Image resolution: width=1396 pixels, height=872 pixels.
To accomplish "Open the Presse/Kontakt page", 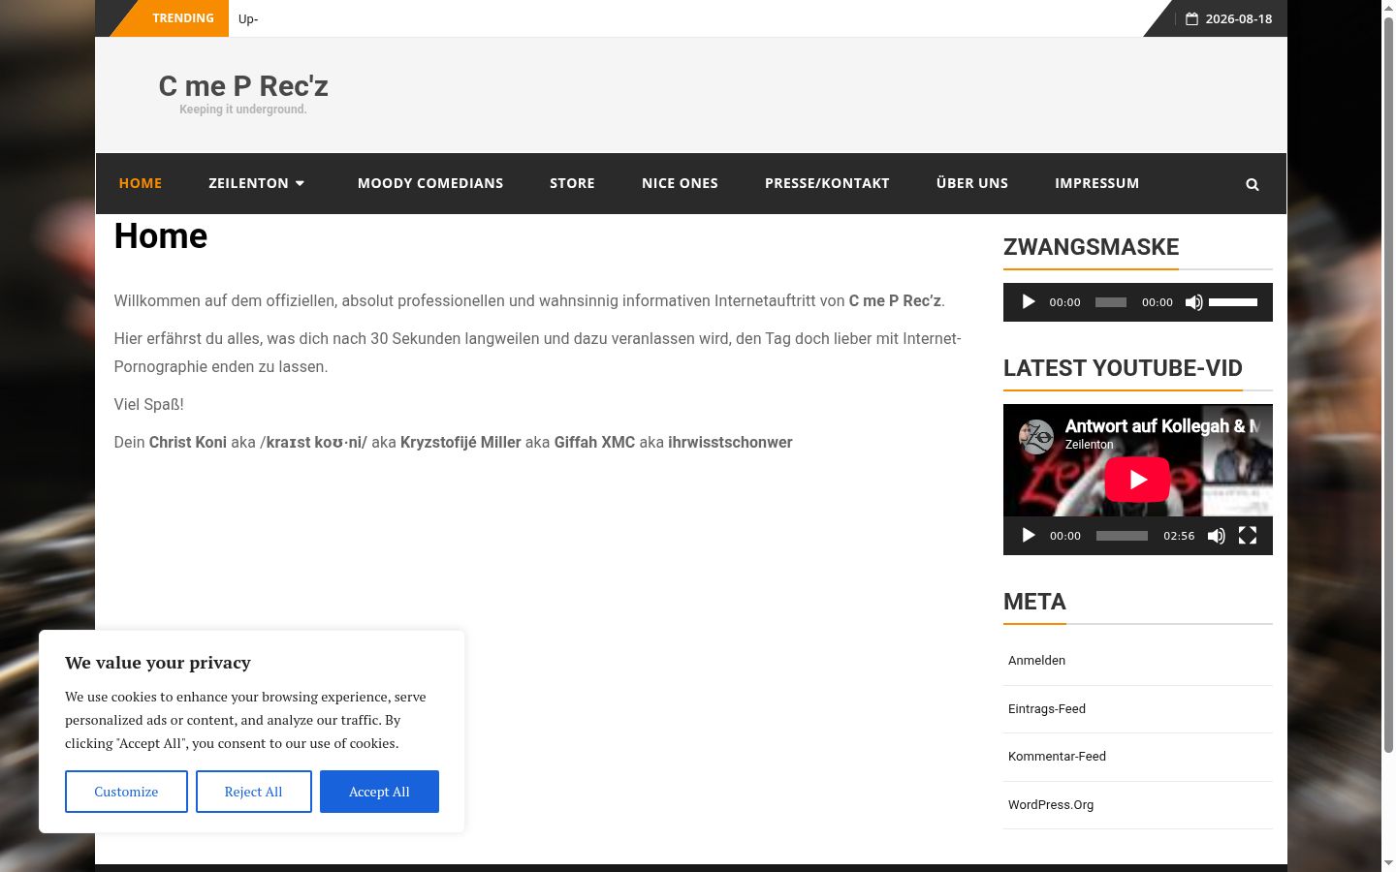I will coord(827,183).
